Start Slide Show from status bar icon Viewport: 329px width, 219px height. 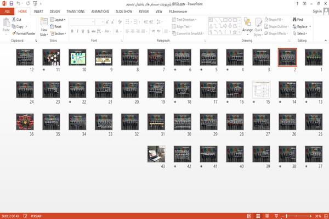tap(276, 216)
